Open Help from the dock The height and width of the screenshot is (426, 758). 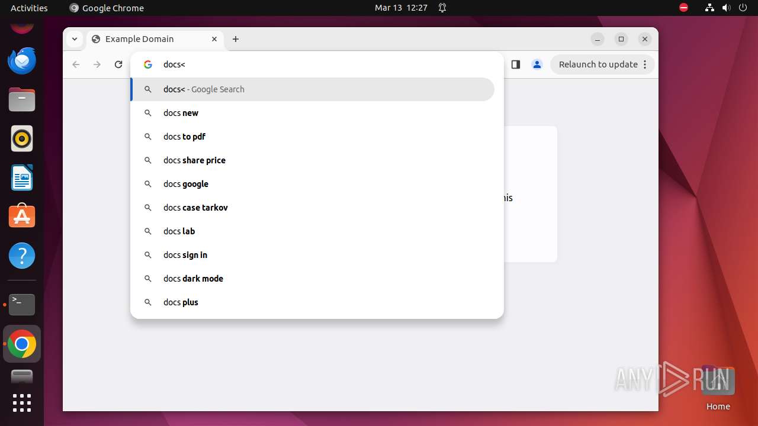coord(22,256)
